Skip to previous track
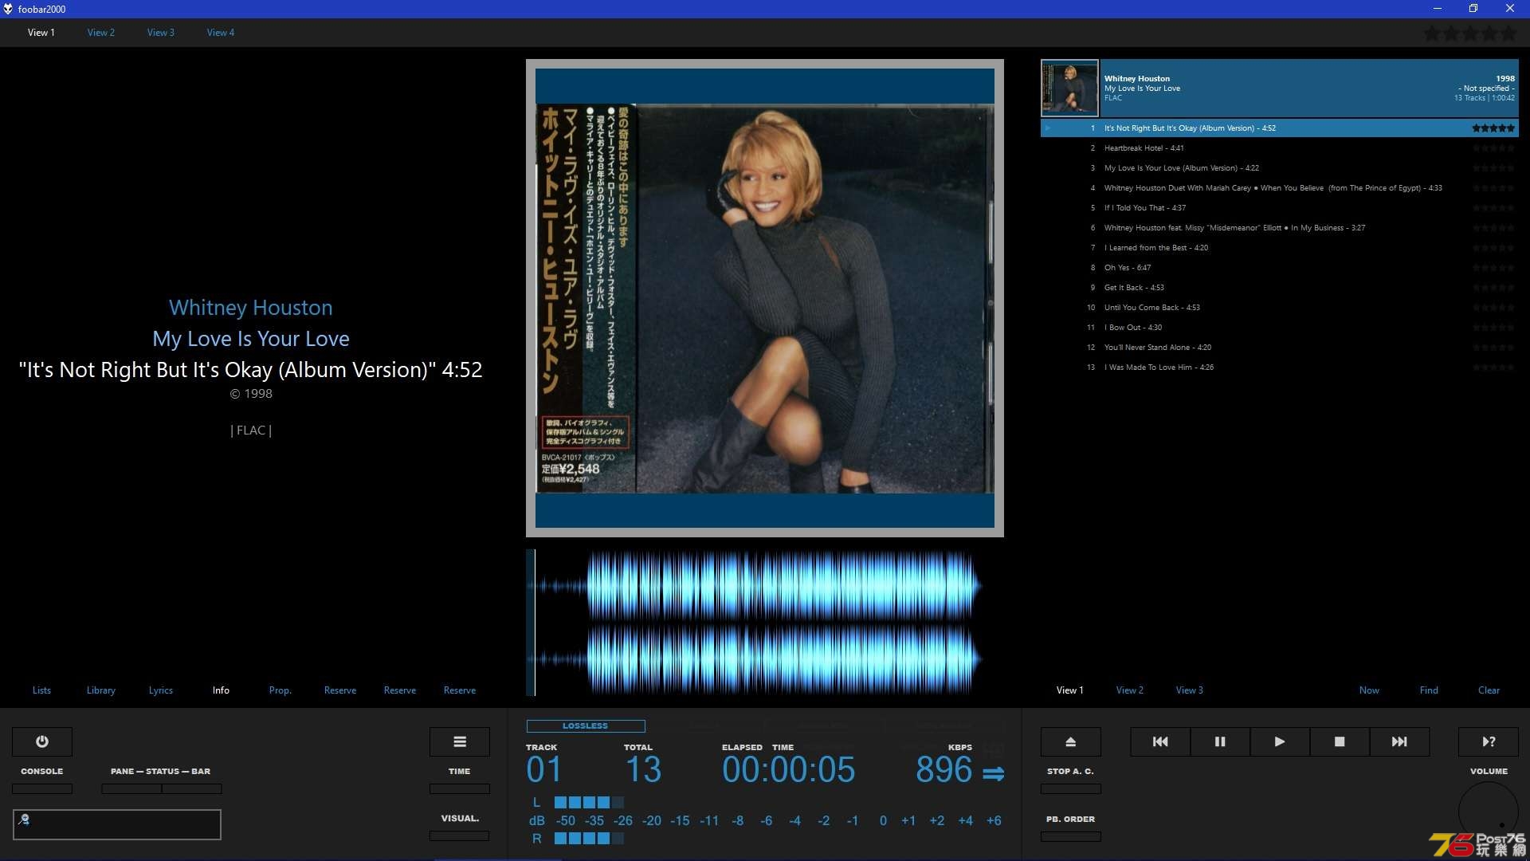Image resolution: width=1530 pixels, height=861 pixels. [x=1160, y=741]
